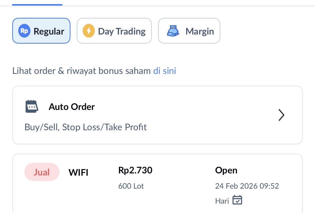The width and height of the screenshot is (315, 213).
Task: Tap the Hari order duration label
Action: 222,201
